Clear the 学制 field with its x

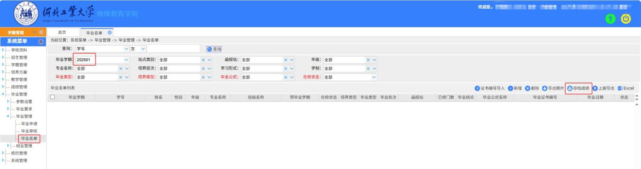click(368, 69)
